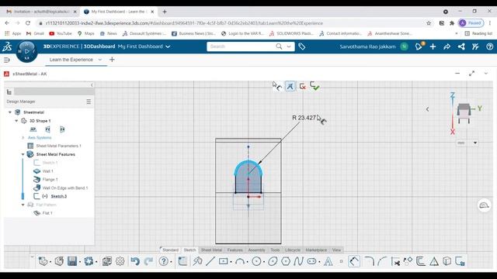Switch to the Features tab
This screenshot has height=279, width=497.
(235, 250)
